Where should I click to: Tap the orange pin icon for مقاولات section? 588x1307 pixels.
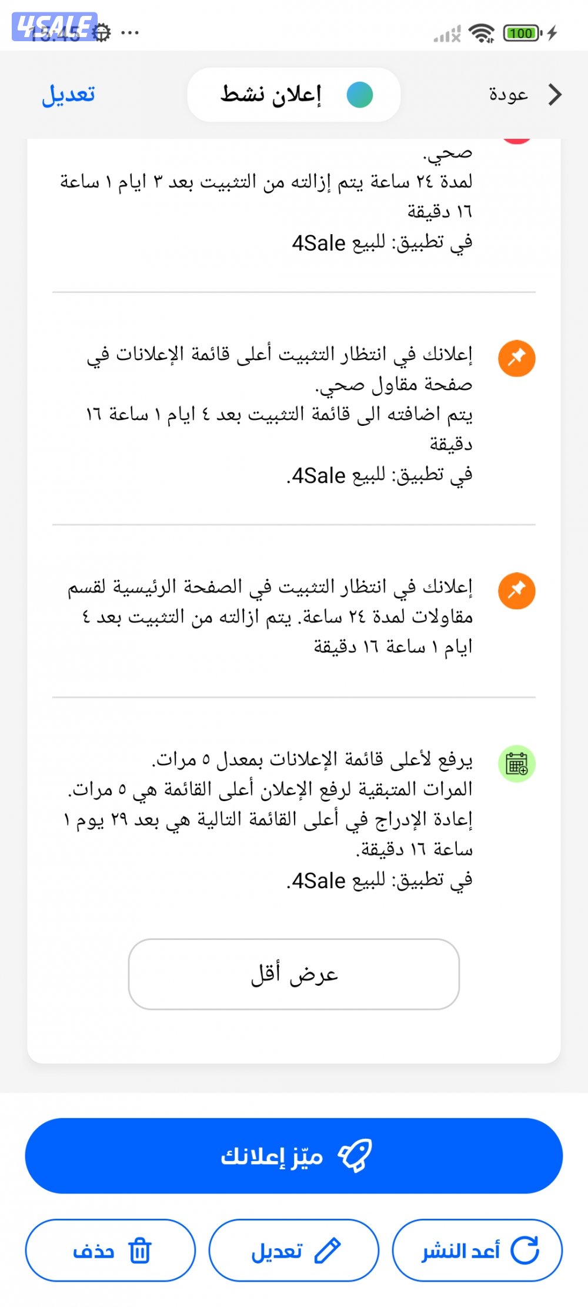coord(517,591)
